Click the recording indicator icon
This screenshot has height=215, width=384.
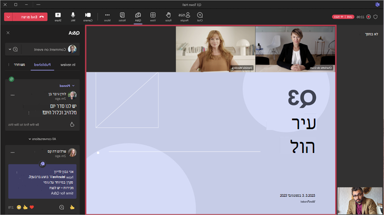pos(368,17)
